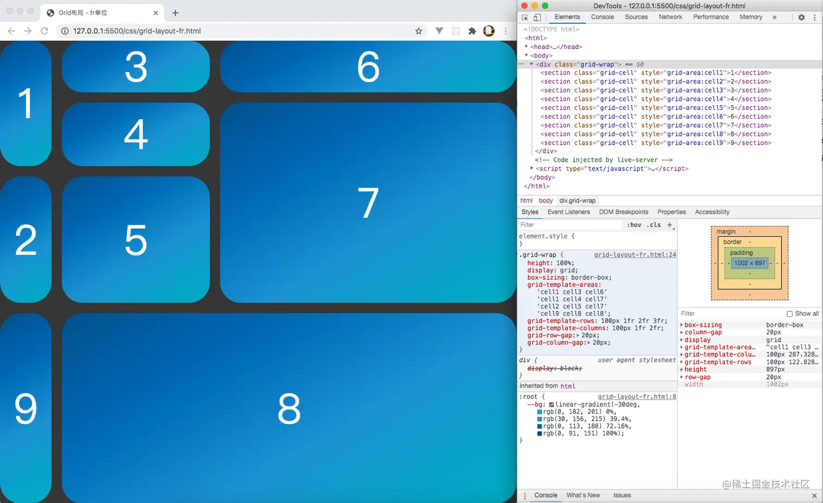Open a new browser tab with plus button
This screenshot has height=503, width=823.
175,13
